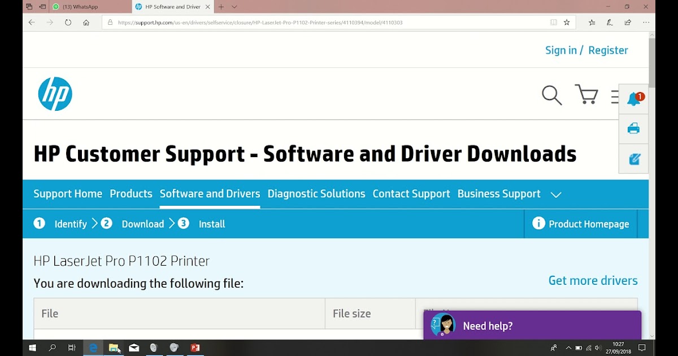678x356 pixels.
Task: Close the HP Software and Driver tab
Action: [208, 7]
